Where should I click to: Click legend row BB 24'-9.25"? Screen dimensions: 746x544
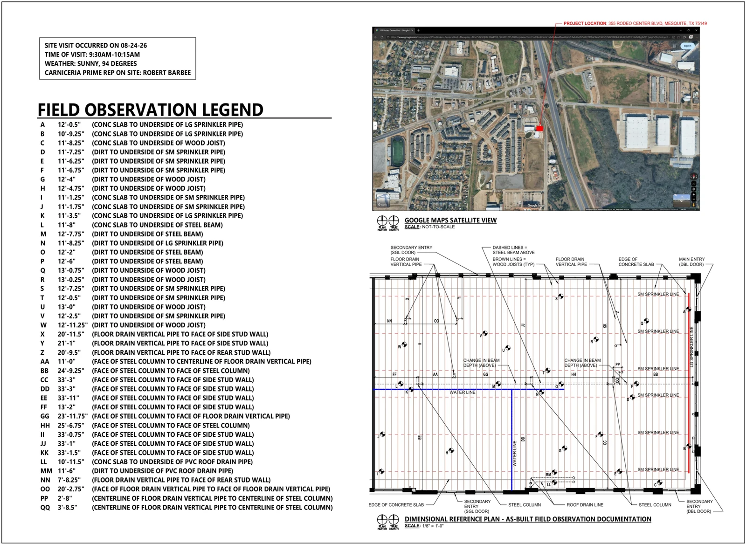click(145, 371)
